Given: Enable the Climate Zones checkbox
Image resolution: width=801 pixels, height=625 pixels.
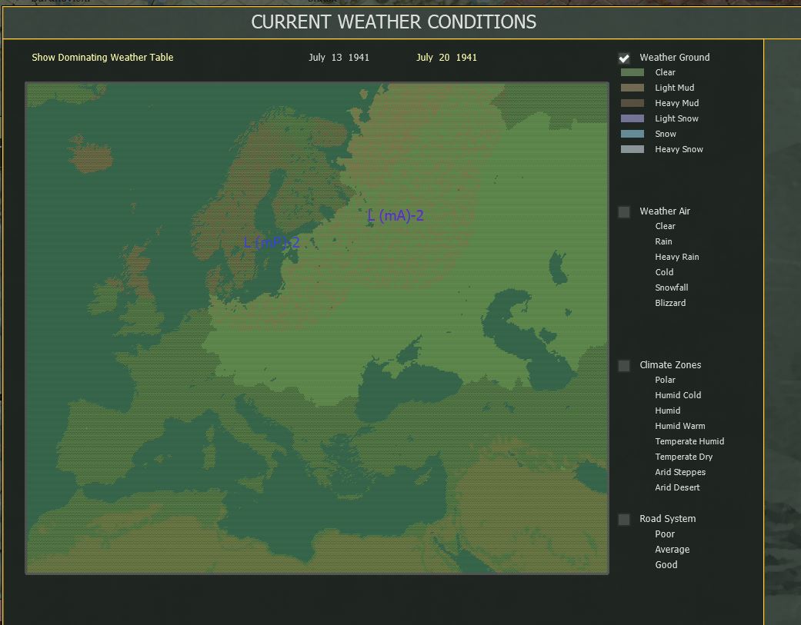Looking at the screenshot, I should tap(624, 365).
